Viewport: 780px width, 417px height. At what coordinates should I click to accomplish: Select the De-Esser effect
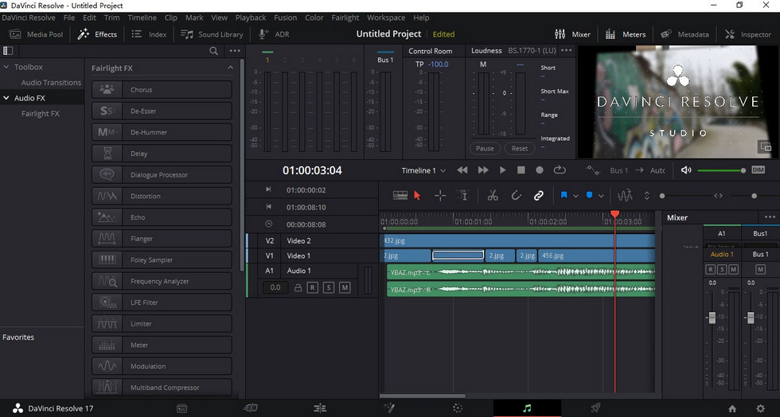click(162, 111)
